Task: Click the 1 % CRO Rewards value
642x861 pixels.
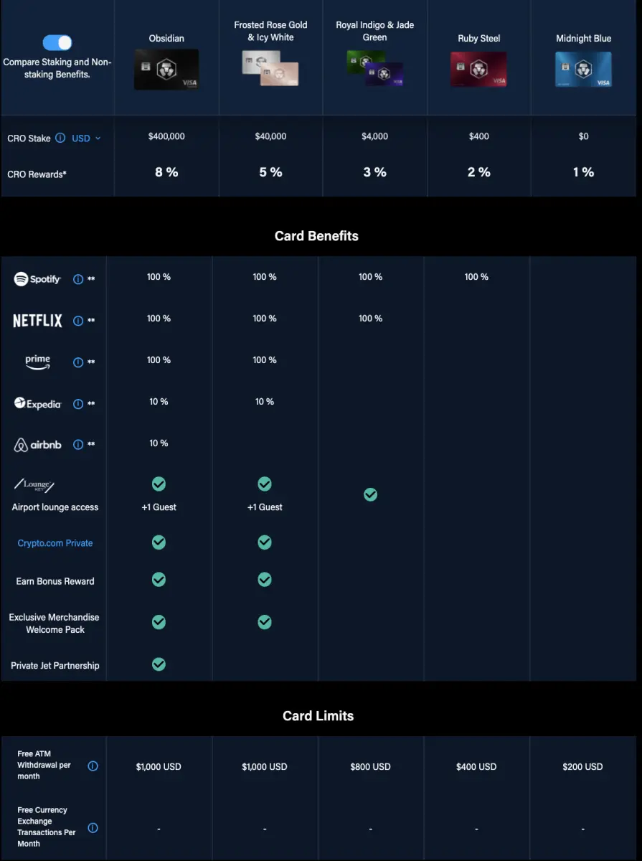Action: tap(583, 172)
